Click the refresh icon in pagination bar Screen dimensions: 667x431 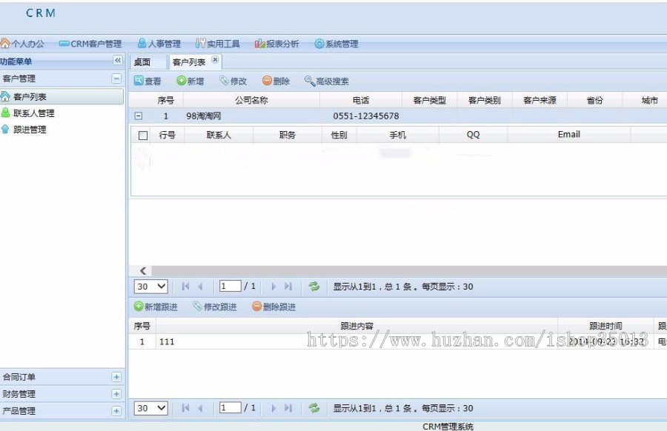pos(313,286)
